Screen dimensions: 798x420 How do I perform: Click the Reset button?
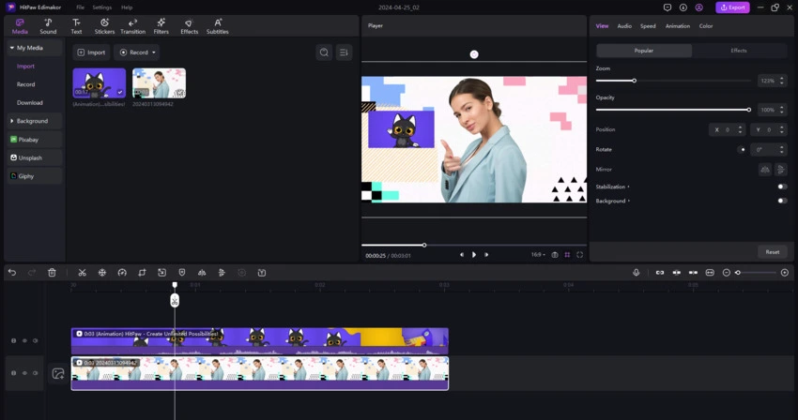(x=772, y=252)
